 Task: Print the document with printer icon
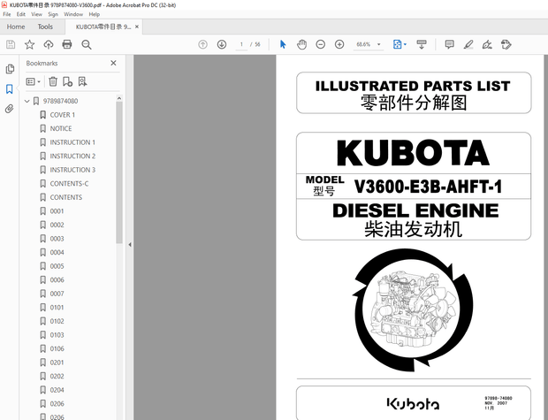pos(67,44)
